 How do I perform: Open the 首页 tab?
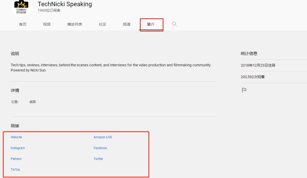pyautogui.click(x=23, y=24)
